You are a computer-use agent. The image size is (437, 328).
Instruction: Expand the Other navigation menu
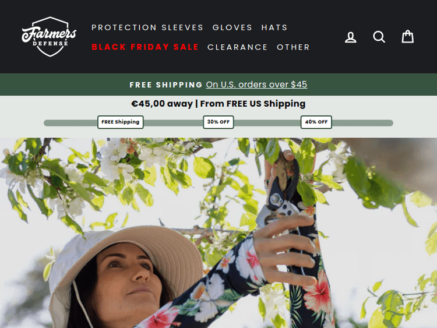293,47
